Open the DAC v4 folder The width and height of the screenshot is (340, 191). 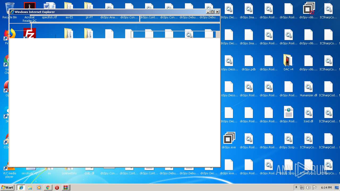point(288,60)
